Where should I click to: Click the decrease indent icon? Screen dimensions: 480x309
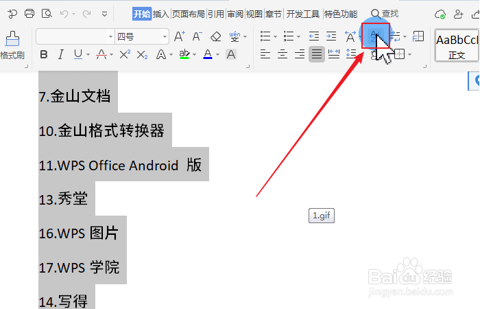coord(314,36)
